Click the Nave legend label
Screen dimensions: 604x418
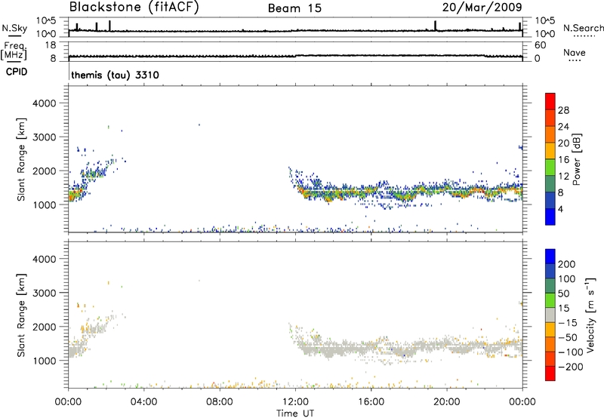tap(575, 52)
